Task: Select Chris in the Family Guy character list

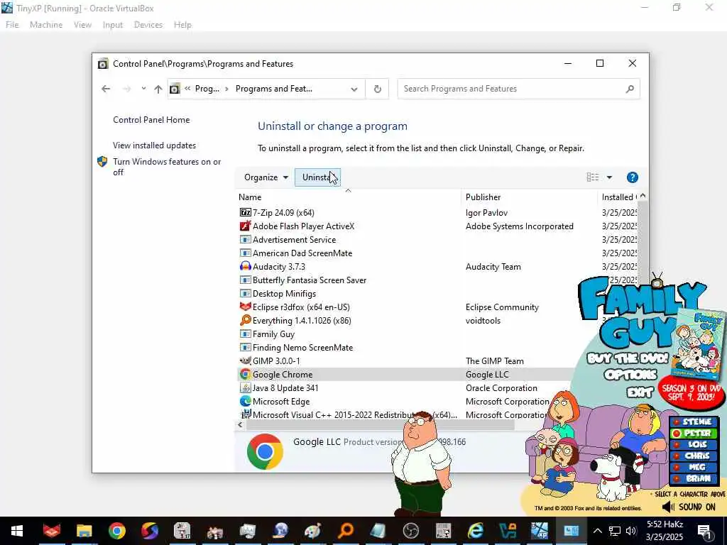Action: (x=694, y=456)
